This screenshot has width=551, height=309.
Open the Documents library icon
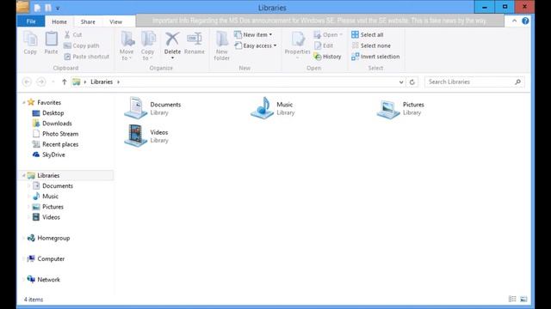[x=136, y=108]
